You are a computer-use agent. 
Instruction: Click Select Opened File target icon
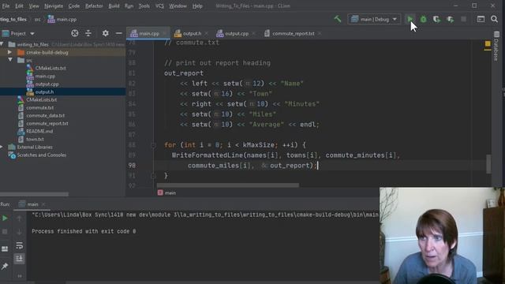[75, 33]
